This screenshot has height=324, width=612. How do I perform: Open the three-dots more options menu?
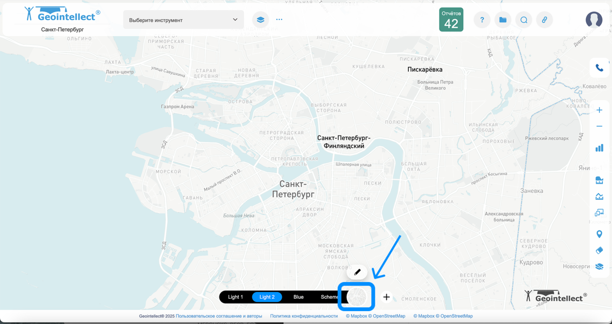279,20
